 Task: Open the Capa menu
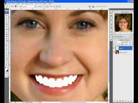[22, 4]
